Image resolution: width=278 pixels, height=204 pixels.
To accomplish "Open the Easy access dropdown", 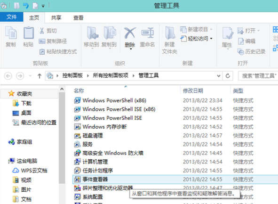I will pyautogui.click(x=196, y=38).
